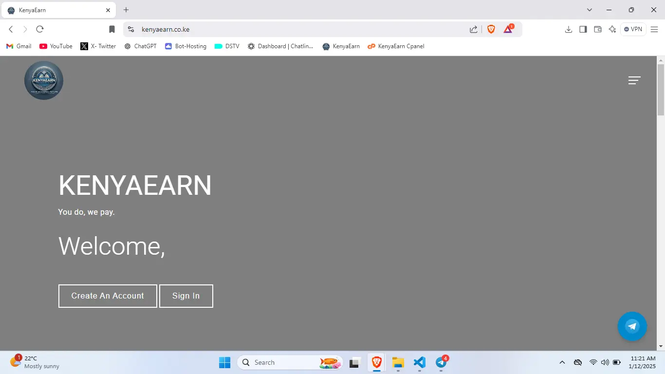Expand hidden system tray icons chevron
665x374 pixels.
click(x=562, y=362)
